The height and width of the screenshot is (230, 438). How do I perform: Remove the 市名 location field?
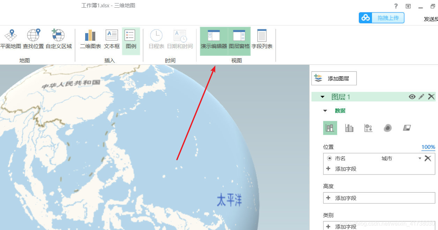pyautogui.click(x=428, y=158)
